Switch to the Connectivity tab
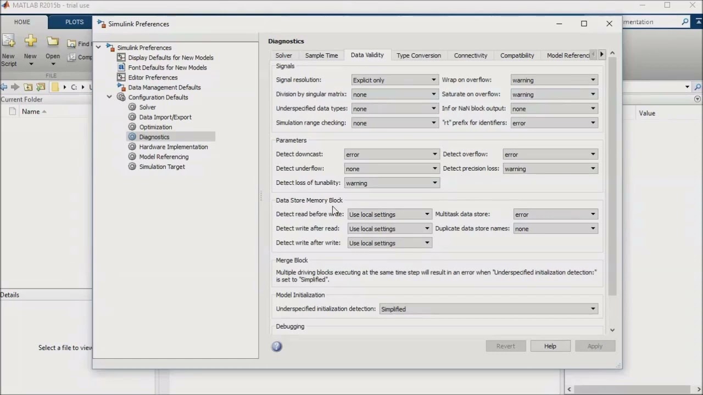The height and width of the screenshot is (395, 703). 471,55
